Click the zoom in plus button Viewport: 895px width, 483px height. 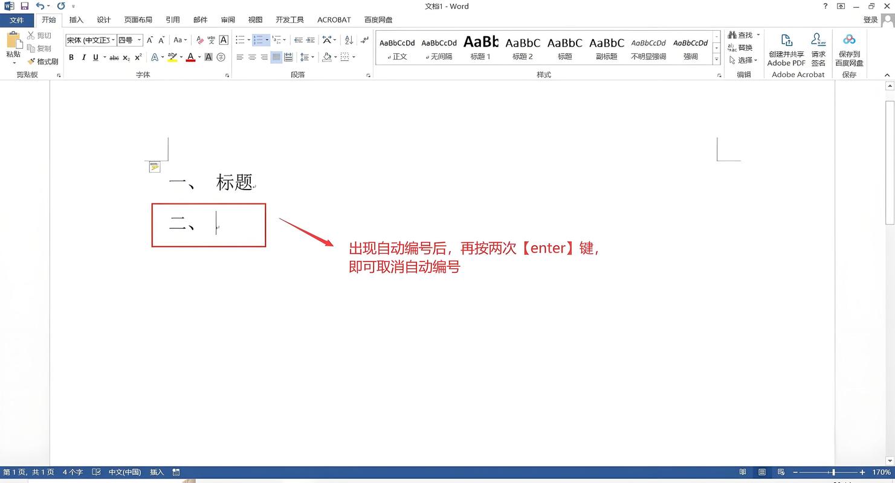(862, 472)
